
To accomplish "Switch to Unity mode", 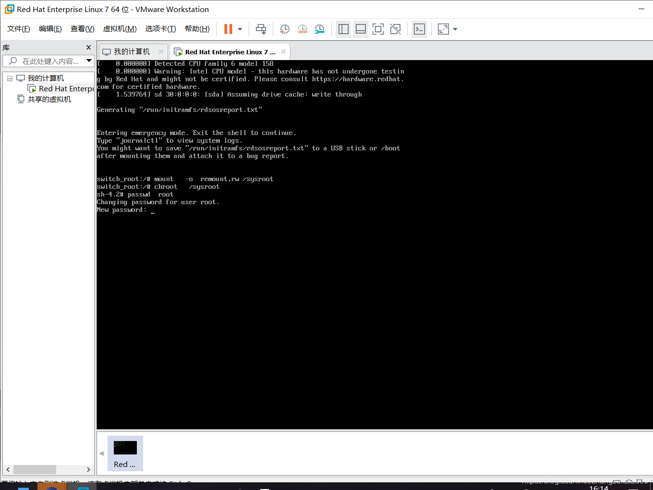I will (395, 29).
